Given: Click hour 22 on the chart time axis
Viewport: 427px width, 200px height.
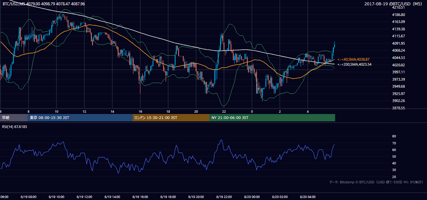Looking at the screenshot, I should point(224,111).
